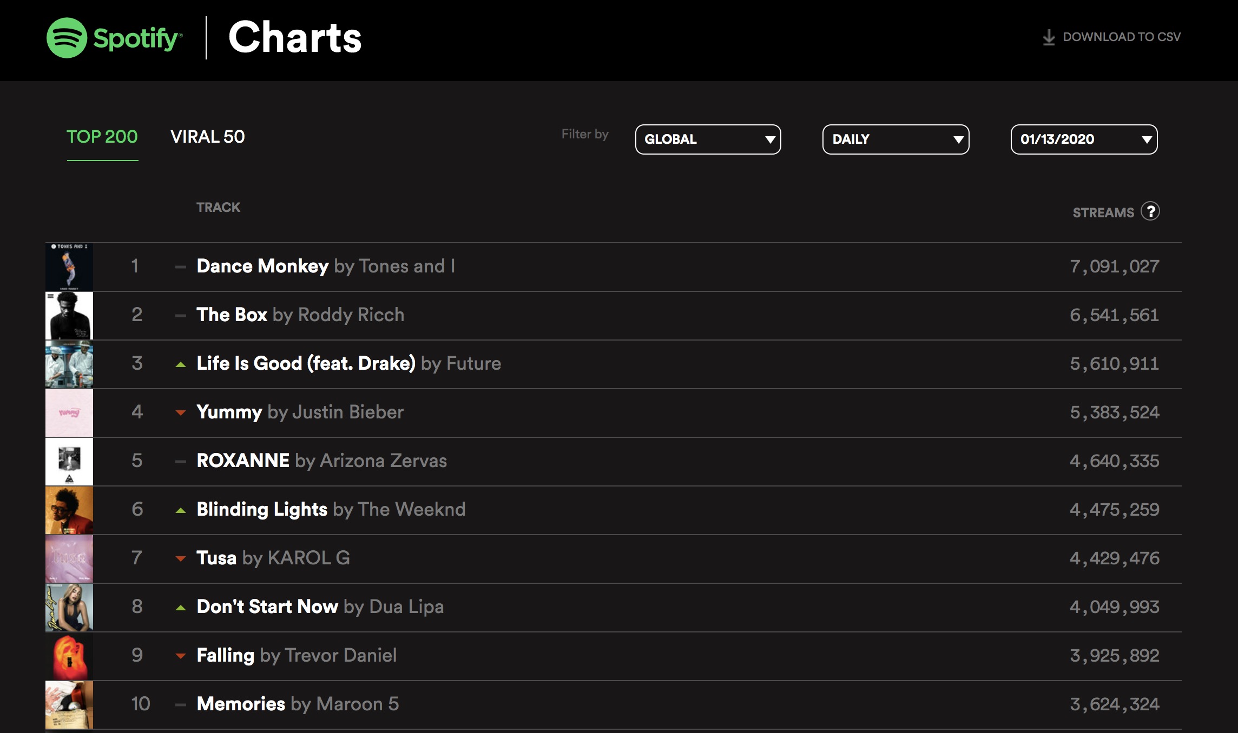
Task: Expand the DAILY frequency dropdown
Action: point(895,139)
